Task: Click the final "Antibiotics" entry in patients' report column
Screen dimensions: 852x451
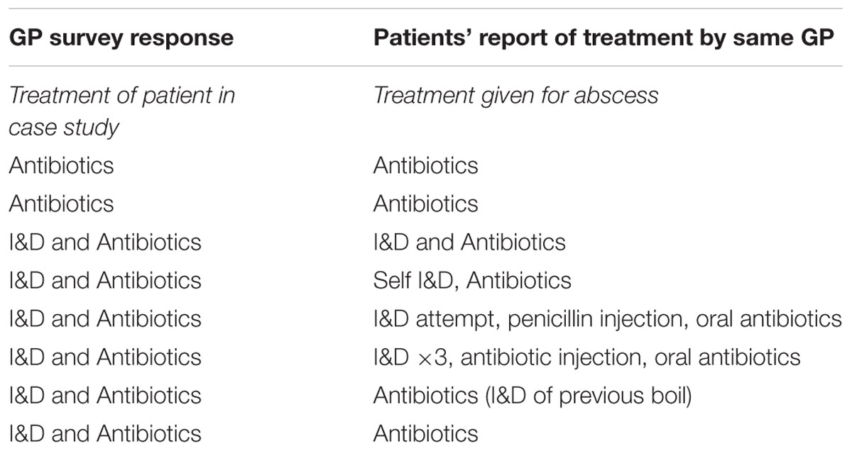Action: point(425,433)
